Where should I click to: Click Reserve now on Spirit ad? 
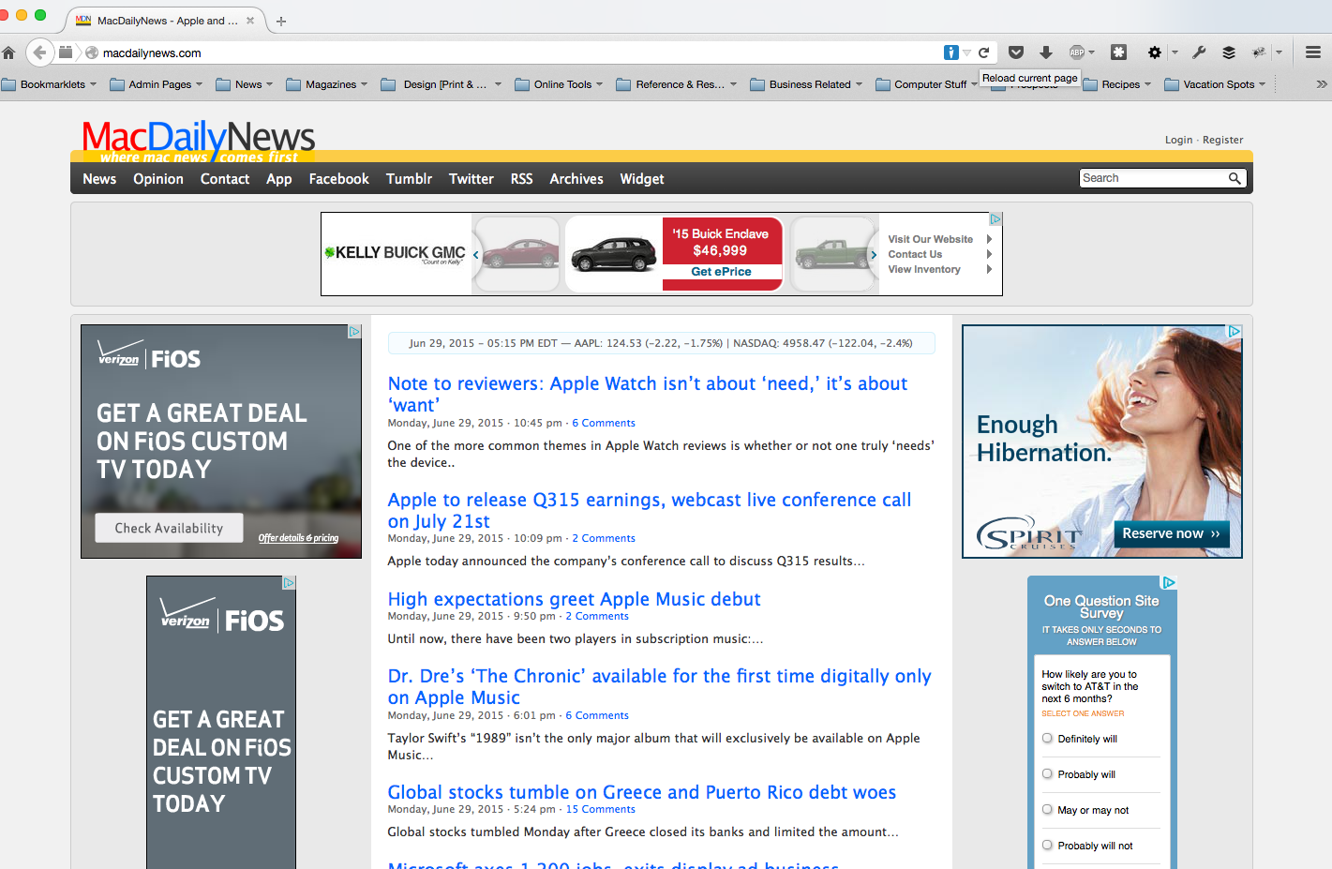(x=1171, y=533)
